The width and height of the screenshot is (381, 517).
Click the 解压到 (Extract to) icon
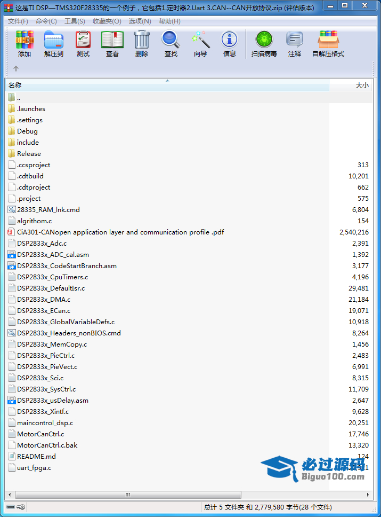pyautogui.click(x=54, y=40)
